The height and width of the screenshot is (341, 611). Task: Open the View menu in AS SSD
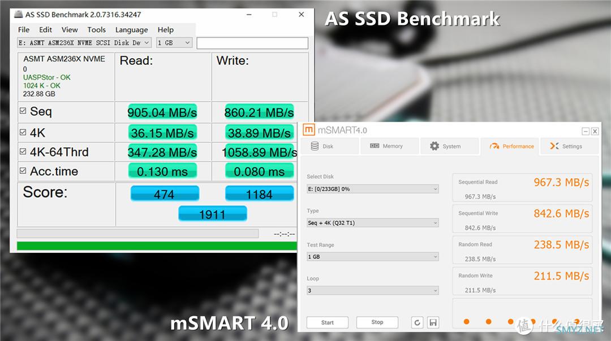click(x=70, y=29)
